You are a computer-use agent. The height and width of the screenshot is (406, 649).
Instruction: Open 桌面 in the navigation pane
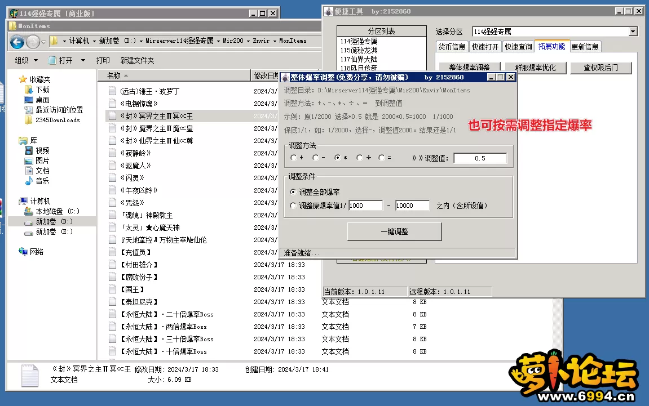[x=42, y=100]
